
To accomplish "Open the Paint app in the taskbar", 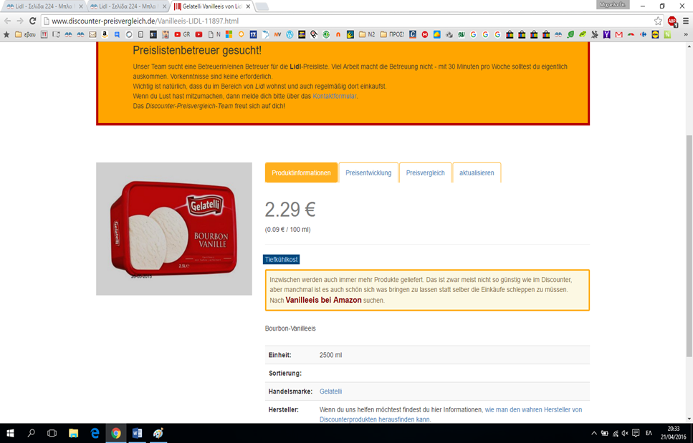I will pos(158,433).
